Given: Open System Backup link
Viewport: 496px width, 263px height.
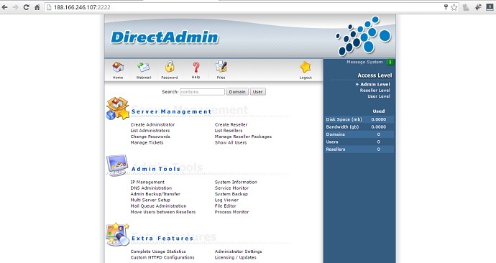Looking at the screenshot, I should [x=231, y=194].
